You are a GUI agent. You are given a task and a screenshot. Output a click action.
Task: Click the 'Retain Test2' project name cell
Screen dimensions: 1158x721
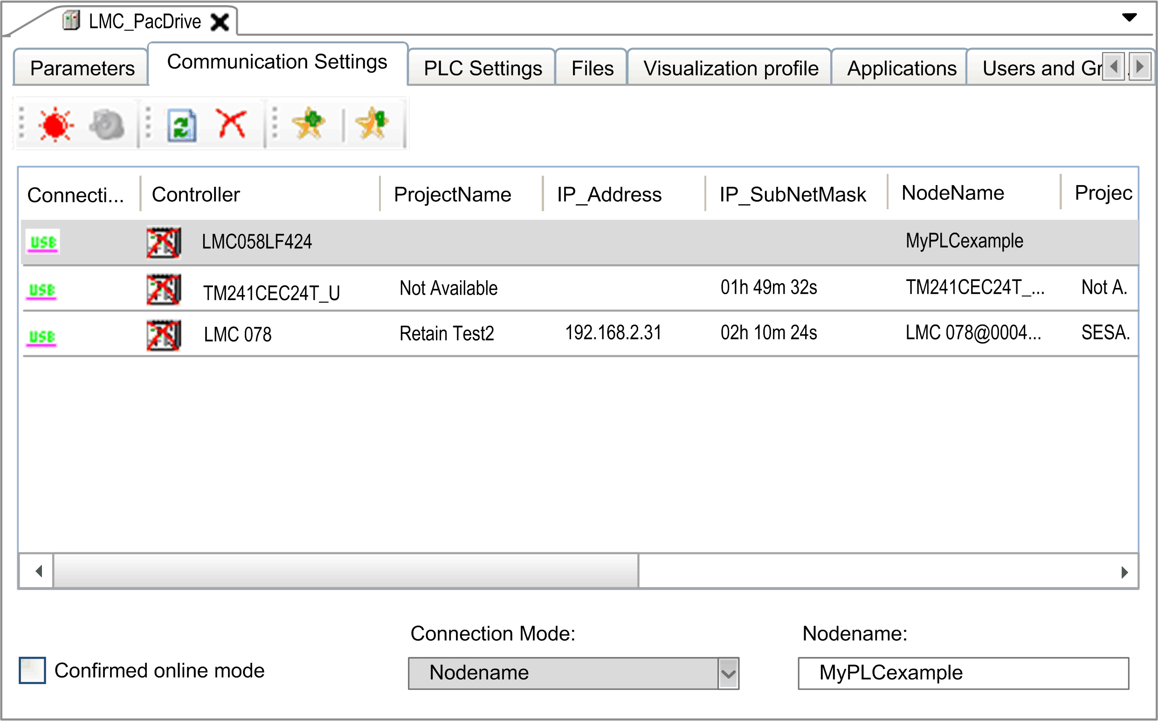coord(447,333)
